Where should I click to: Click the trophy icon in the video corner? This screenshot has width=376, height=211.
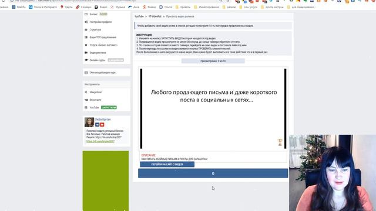tap(280, 142)
